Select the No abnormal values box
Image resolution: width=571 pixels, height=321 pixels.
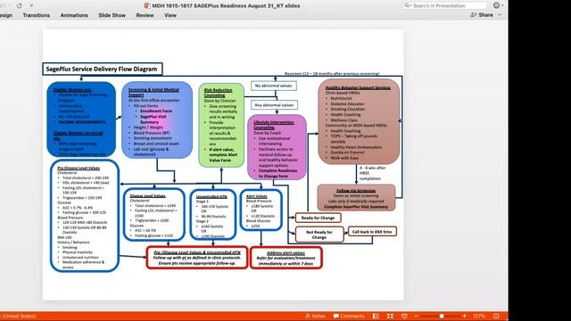point(274,86)
